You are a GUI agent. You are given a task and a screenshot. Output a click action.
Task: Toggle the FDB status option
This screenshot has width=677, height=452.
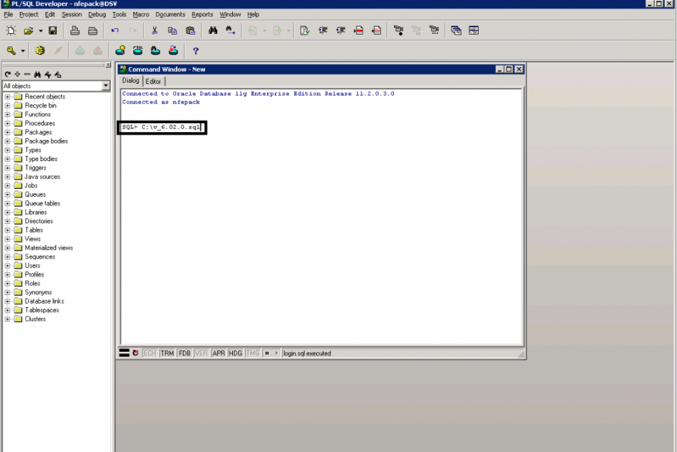(x=184, y=353)
